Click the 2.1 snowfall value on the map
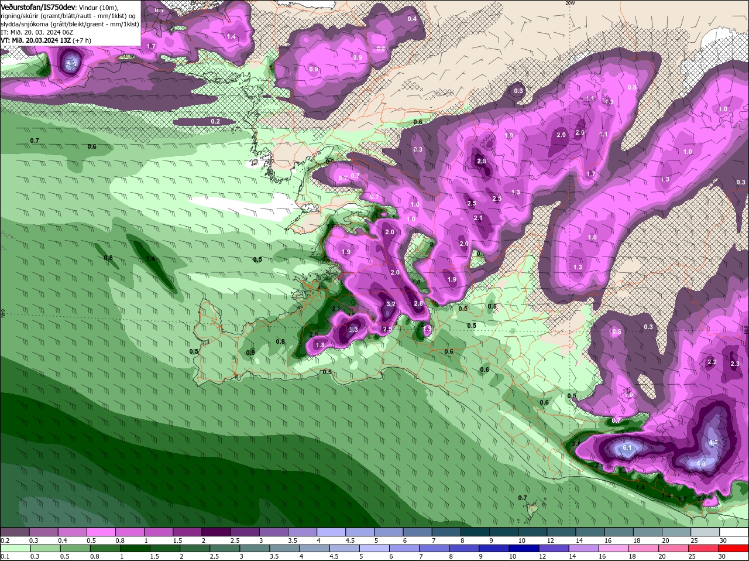 tap(478, 218)
